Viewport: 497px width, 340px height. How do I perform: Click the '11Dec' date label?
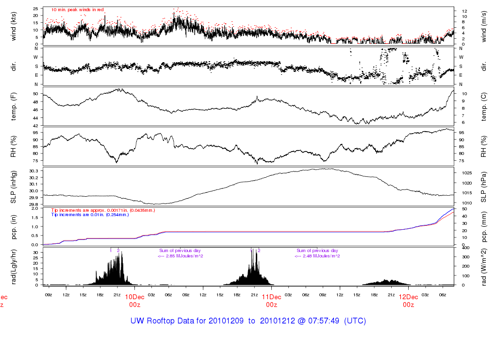(272, 297)
